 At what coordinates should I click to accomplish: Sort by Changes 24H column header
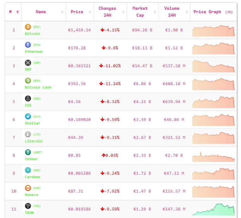(x=107, y=12)
